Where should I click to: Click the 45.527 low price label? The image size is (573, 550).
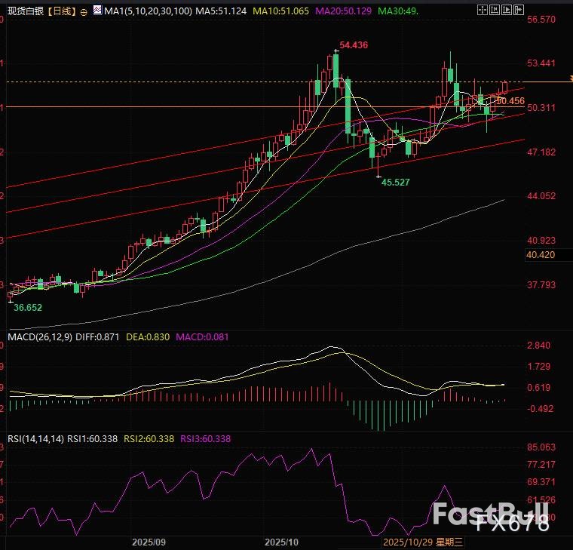pyautogui.click(x=395, y=183)
